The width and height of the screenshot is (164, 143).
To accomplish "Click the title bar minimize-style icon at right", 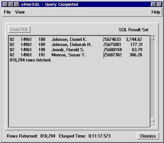I will (x=153, y=5).
